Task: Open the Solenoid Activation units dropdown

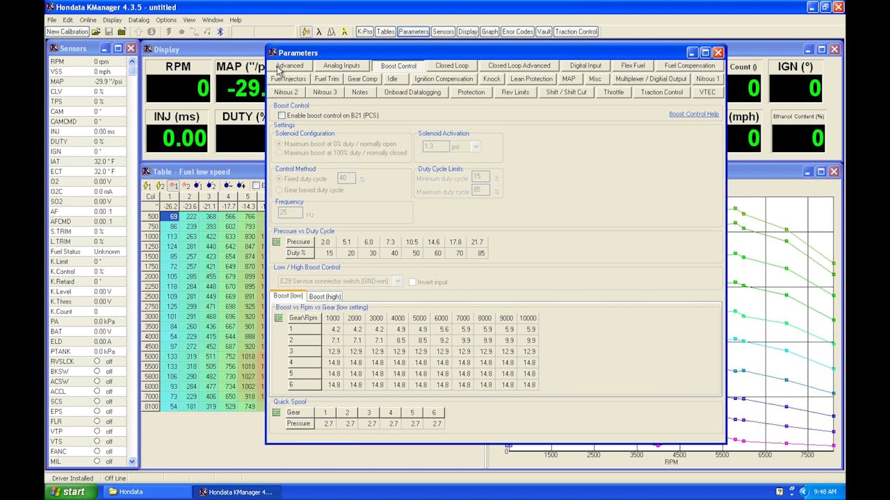Action: 475,147
